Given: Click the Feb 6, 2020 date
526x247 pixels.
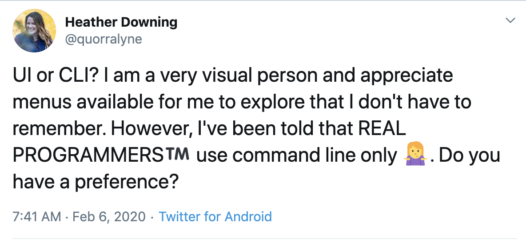Looking at the screenshot, I should tap(109, 216).
